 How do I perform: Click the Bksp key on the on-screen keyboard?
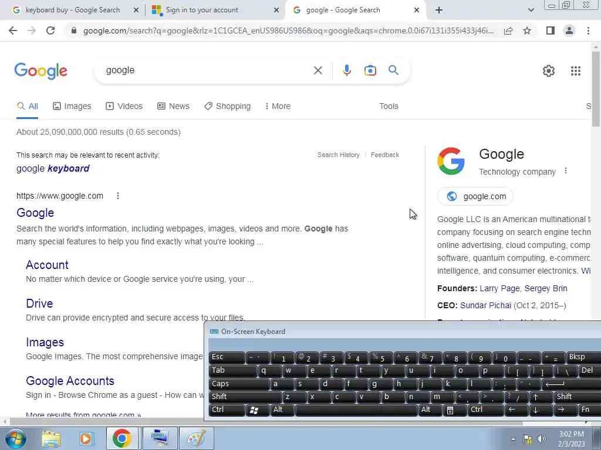(583, 357)
